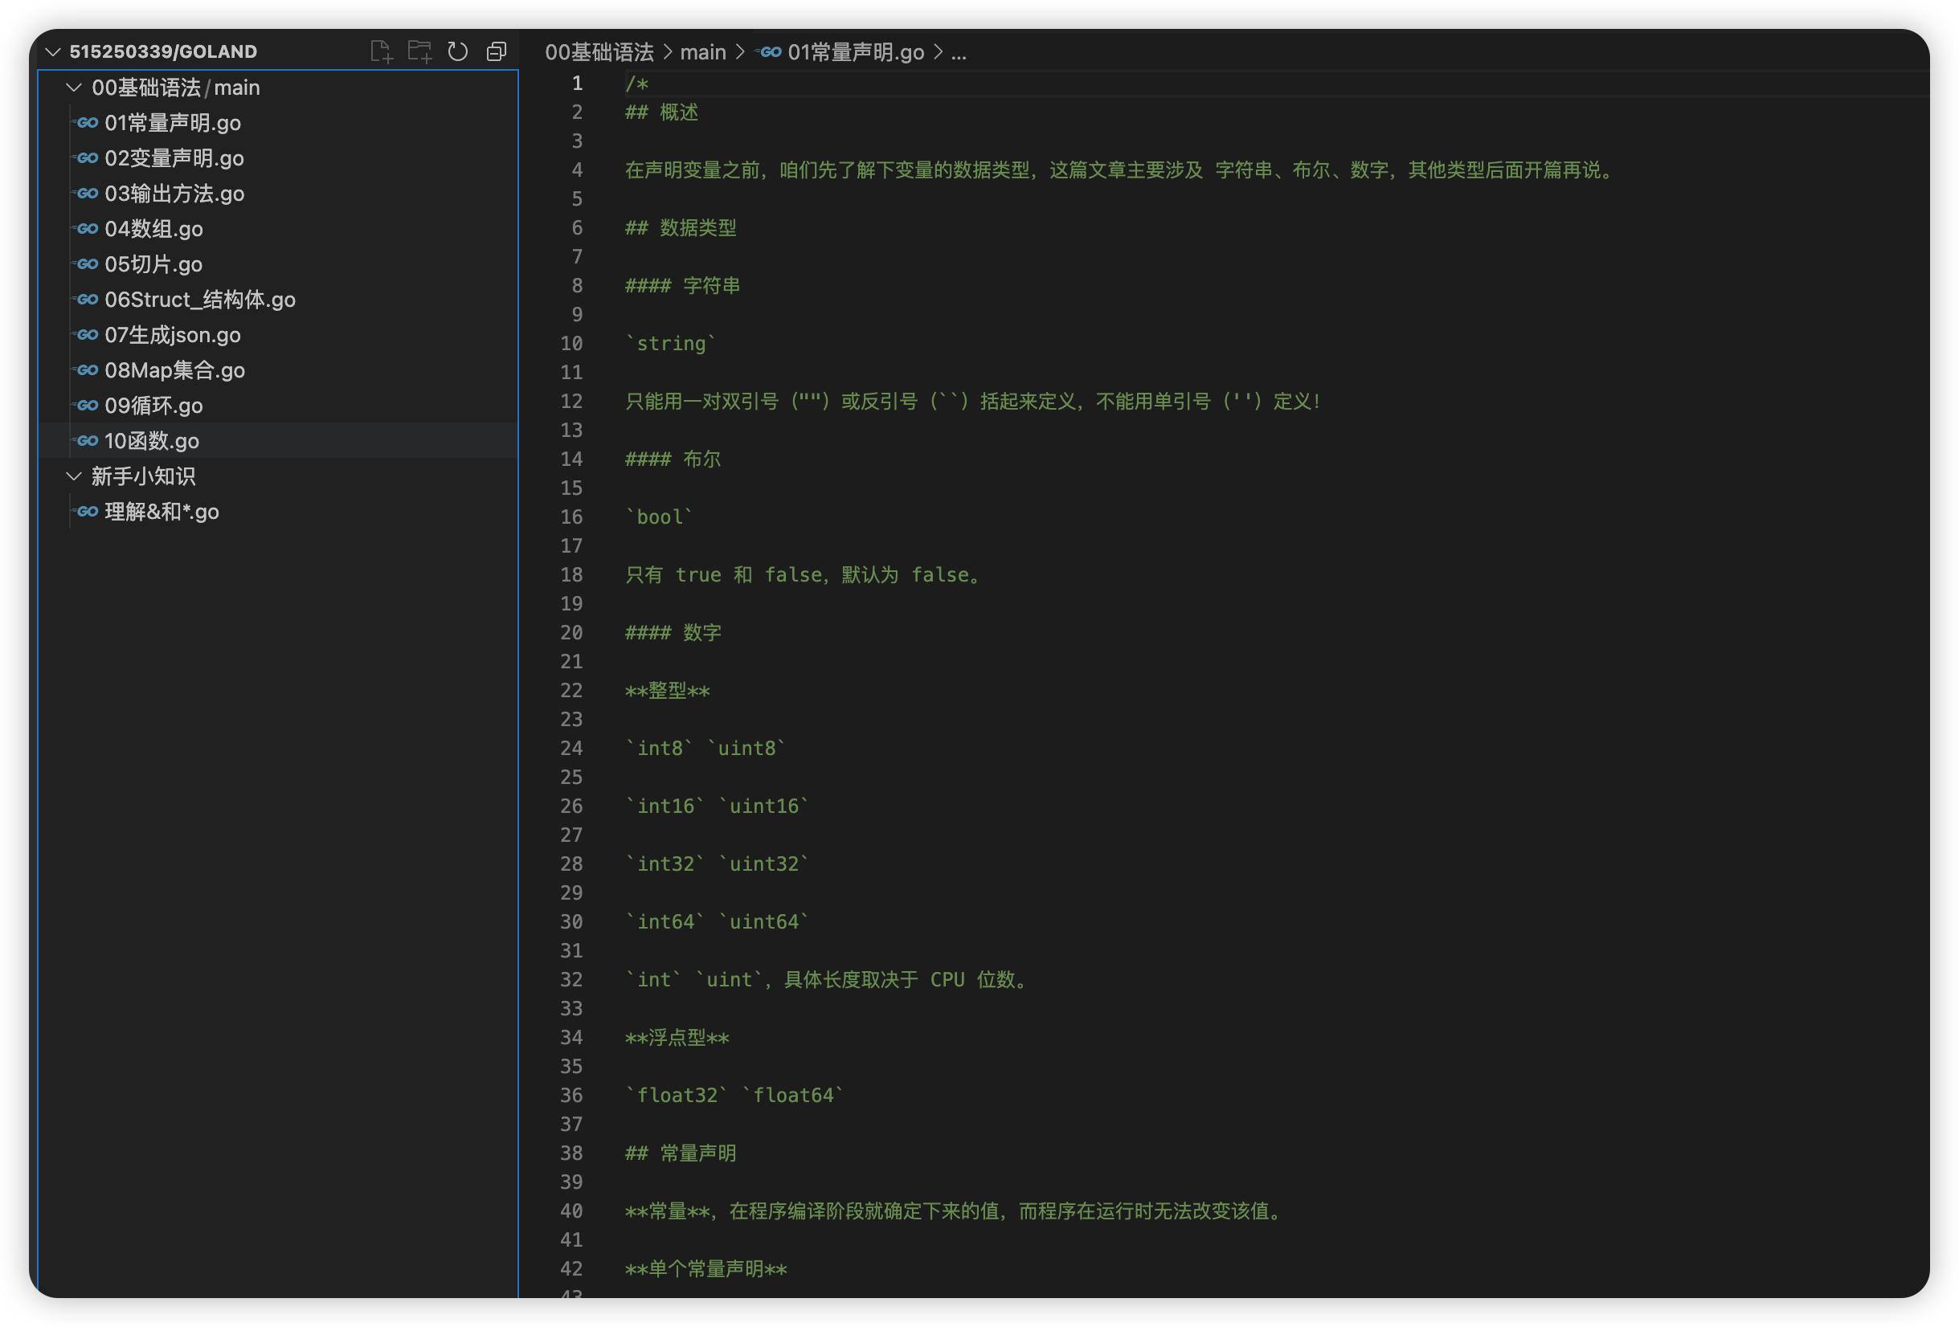The width and height of the screenshot is (1959, 1327).
Task: Click line number 20 in gutter
Action: click(x=571, y=633)
